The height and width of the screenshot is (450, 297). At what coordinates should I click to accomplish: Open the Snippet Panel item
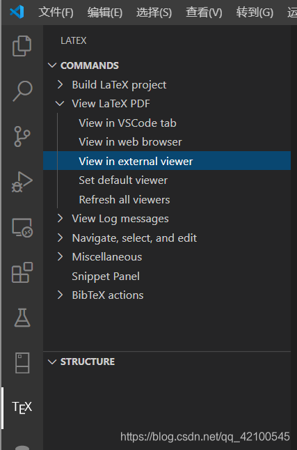click(106, 276)
